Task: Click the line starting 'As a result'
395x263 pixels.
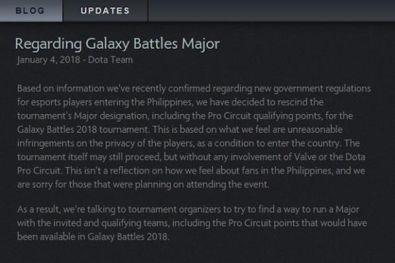Action: 188,210
